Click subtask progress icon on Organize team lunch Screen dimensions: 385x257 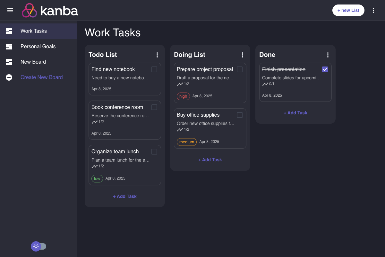click(x=95, y=166)
